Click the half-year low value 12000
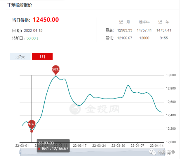 click(144, 38)
